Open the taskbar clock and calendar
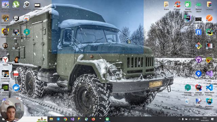217x122 pixels. (x=204, y=119)
